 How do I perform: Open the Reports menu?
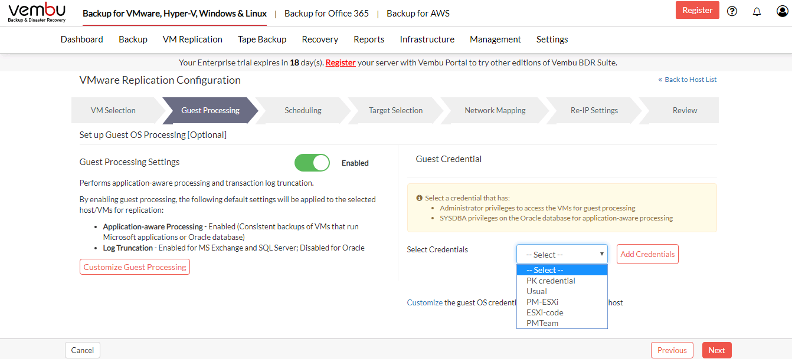coord(369,39)
